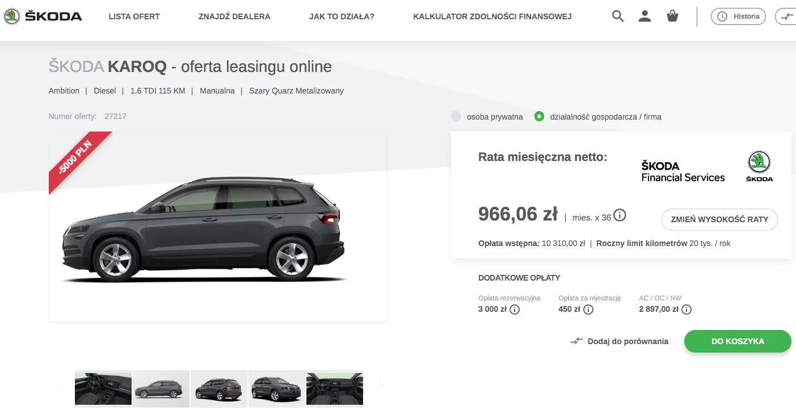The image size is (796, 411).
Task: Click the Ambition trim label
Action: click(x=64, y=91)
